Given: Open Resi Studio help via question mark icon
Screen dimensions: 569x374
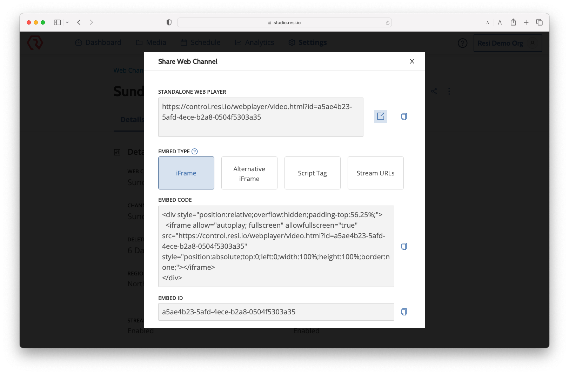Looking at the screenshot, I should pyautogui.click(x=462, y=43).
